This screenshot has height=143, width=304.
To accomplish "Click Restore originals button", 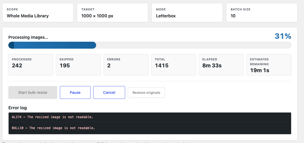I will pos(146,92).
